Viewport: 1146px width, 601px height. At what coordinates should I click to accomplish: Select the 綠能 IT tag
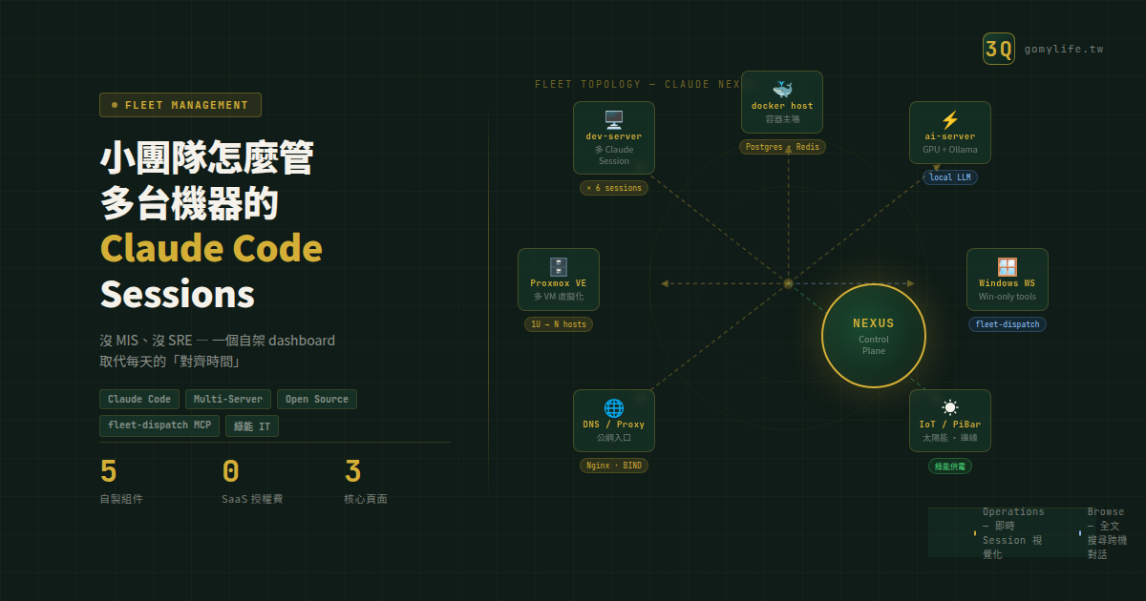click(252, 425)
